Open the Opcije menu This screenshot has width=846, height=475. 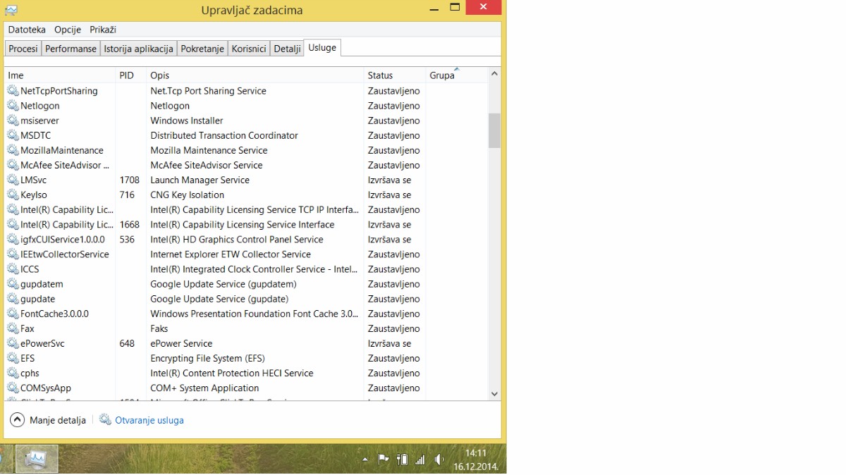(x=68, y=30)
